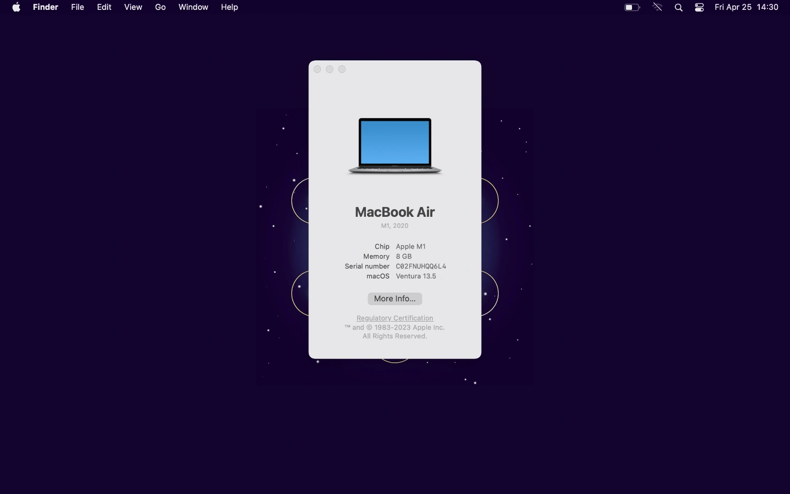
Task: Open the Window menu
Action: [x=193, y=7]
